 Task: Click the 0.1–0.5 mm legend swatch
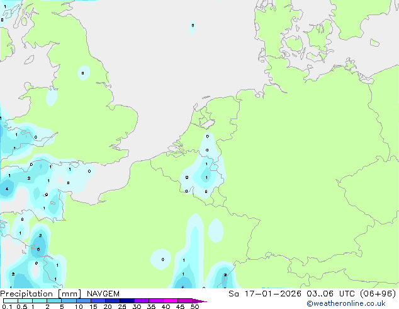coord(11,301)
